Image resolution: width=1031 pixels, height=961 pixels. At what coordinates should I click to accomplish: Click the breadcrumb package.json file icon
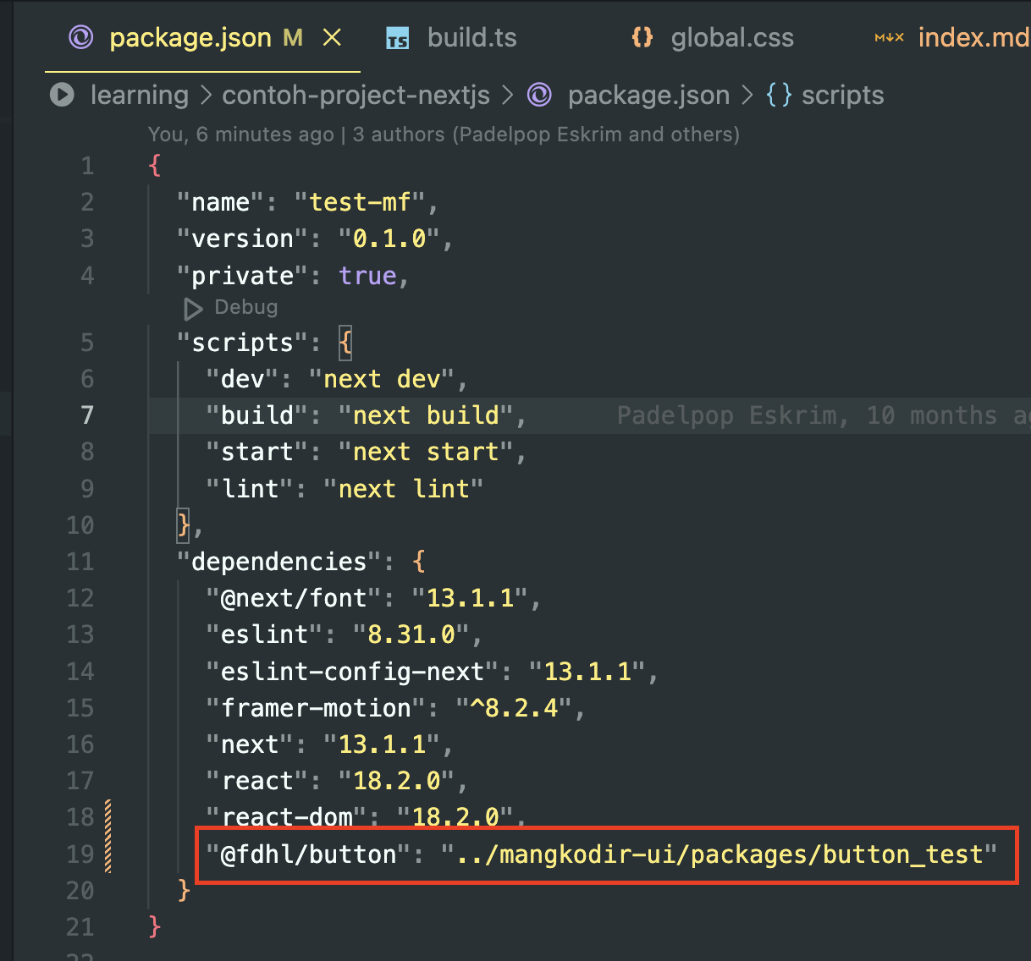[x=539, y=95]
